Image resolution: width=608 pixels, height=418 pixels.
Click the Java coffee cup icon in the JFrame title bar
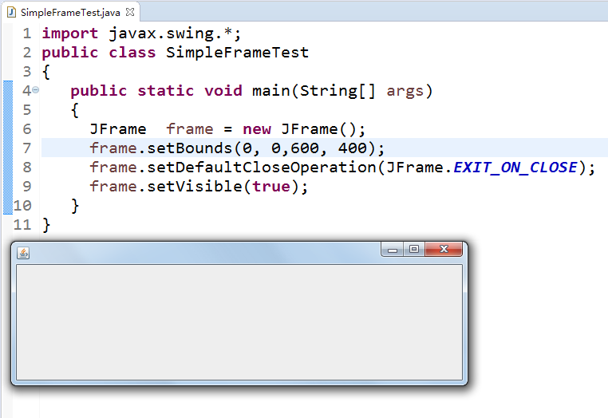[23, 253]
